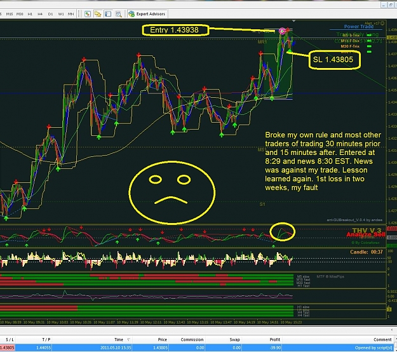Switch chart to H4 timeframe
Viewport: 397px width, 352px height.
(40, 14)
